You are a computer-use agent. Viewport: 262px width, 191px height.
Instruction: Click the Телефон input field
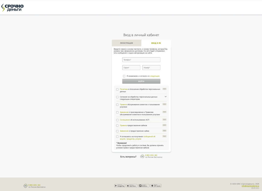pos(141,60)
